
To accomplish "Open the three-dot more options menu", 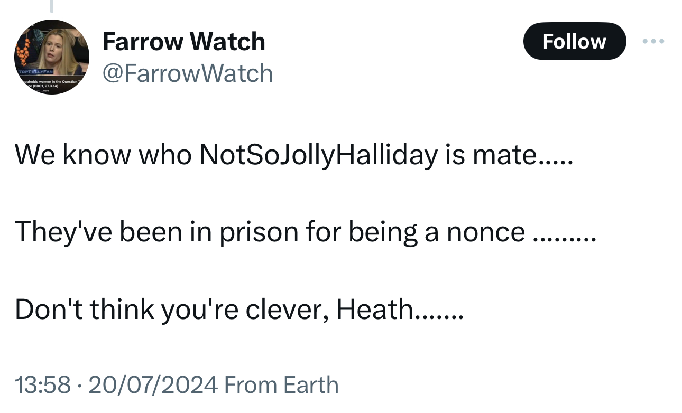I will 654,41.
